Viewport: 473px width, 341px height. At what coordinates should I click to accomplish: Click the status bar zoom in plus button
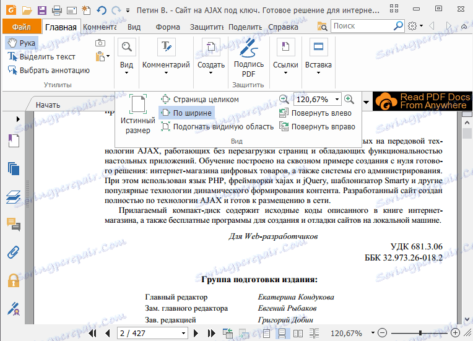click(x=455, y=333)
